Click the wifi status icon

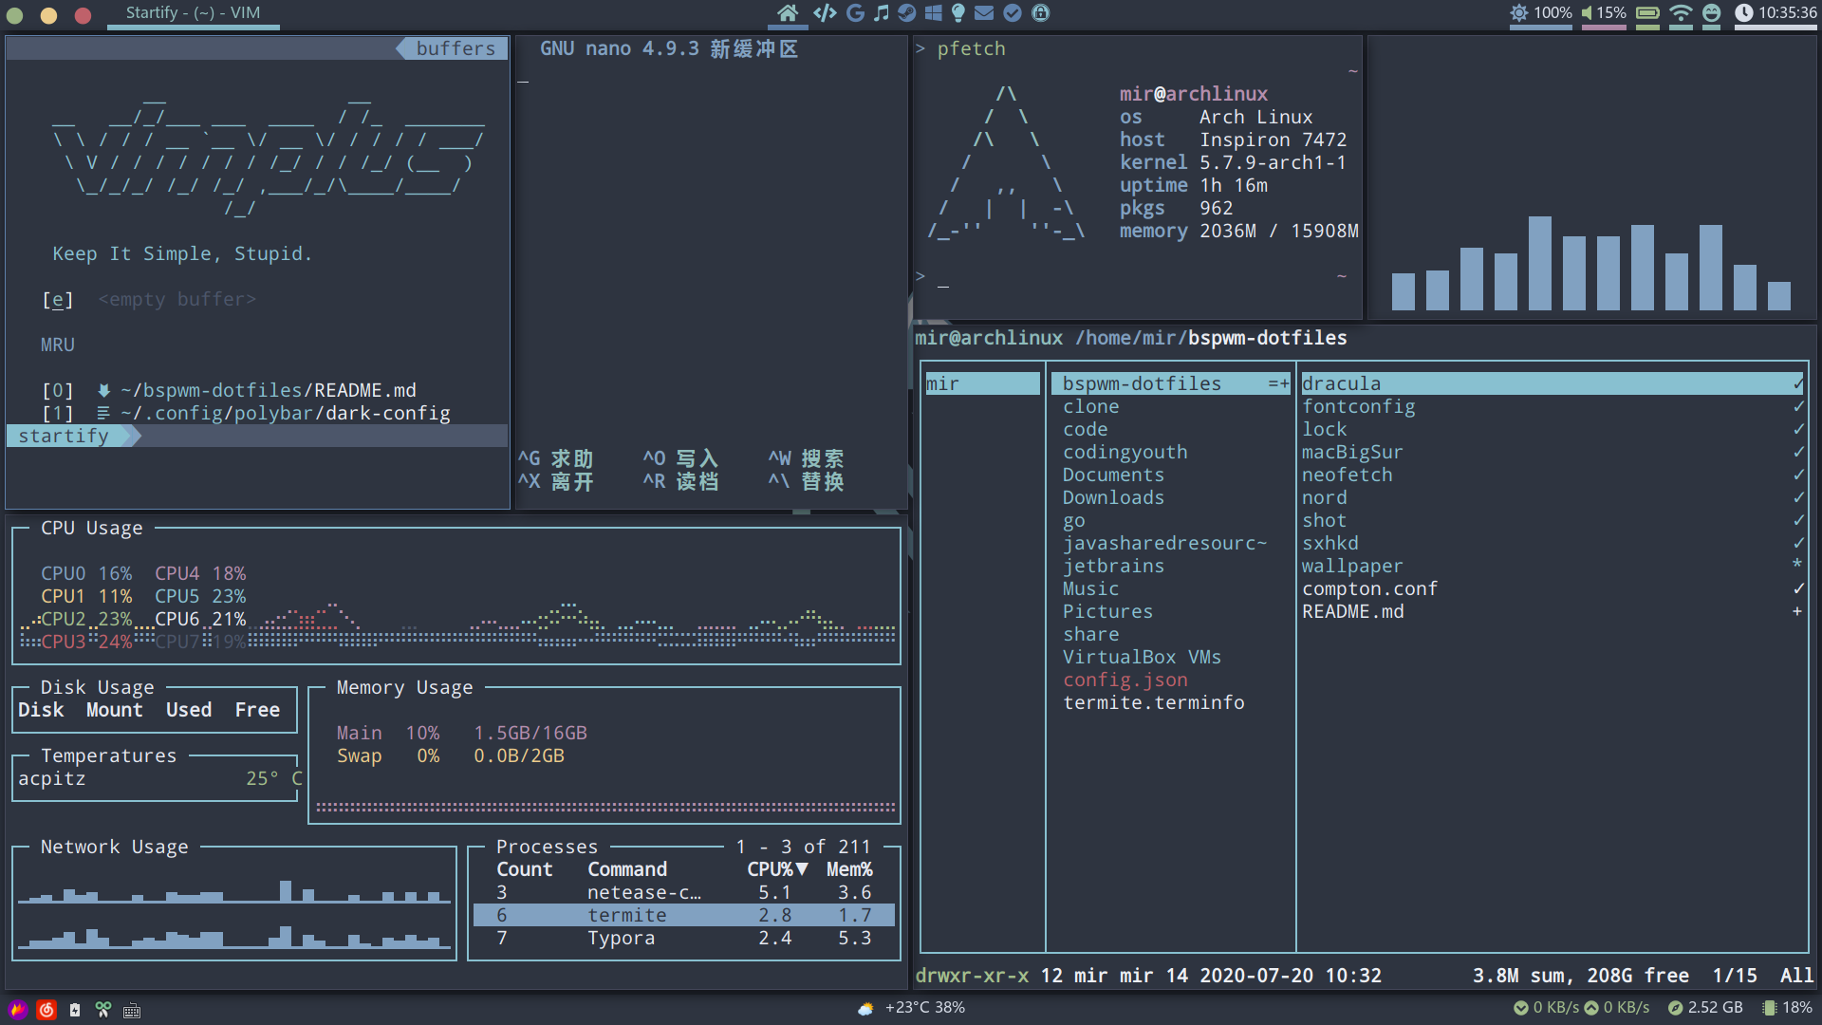tap(1681, 13)
